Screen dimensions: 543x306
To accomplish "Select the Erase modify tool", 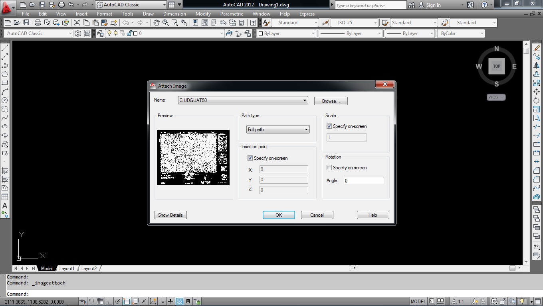I will coord(537,48).
